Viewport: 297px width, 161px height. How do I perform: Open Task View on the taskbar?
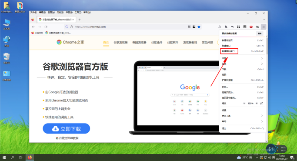pos(21,158)
